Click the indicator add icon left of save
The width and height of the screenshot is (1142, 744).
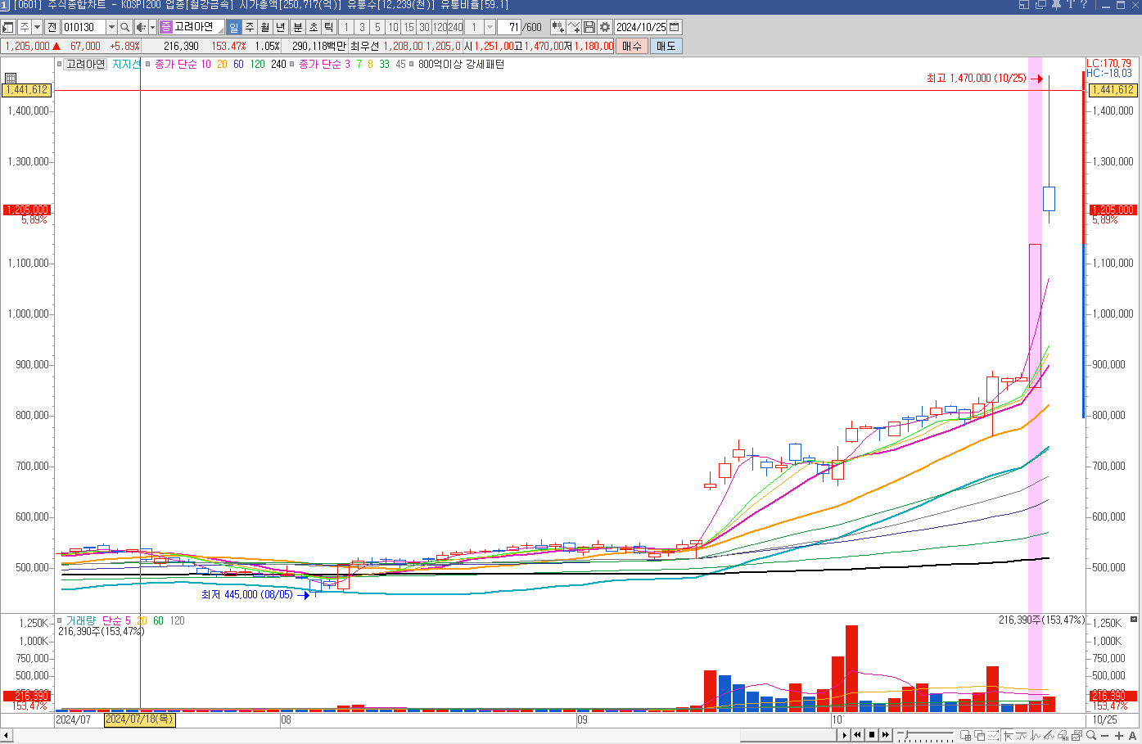pos(558,27)
